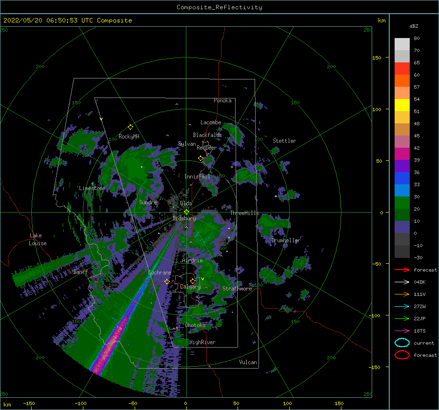Click the Banff label on the map
This screenshot has height=410, width=439.
pos(80,272)
